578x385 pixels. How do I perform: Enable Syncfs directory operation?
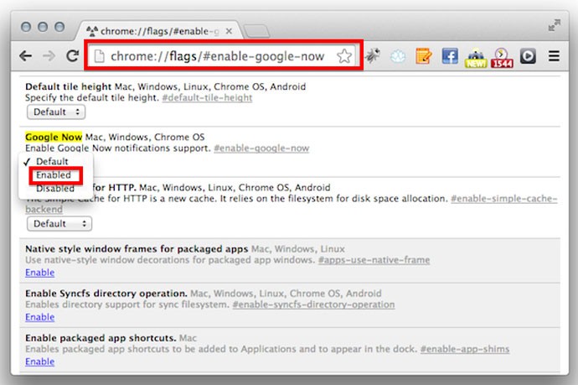[x=39, y=317]
